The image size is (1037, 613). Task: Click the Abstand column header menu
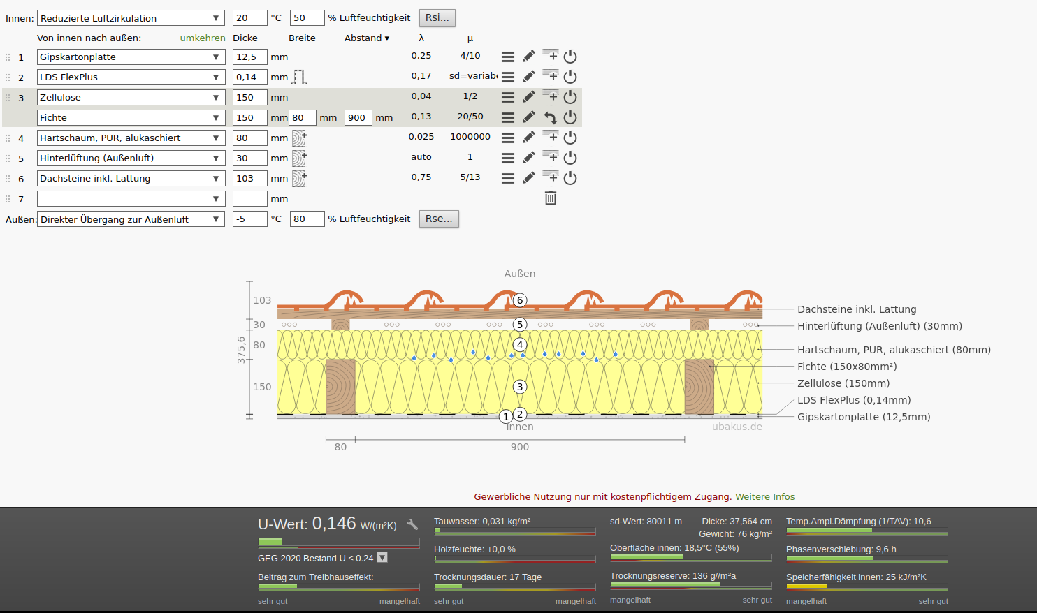click(x=367, y=38)
